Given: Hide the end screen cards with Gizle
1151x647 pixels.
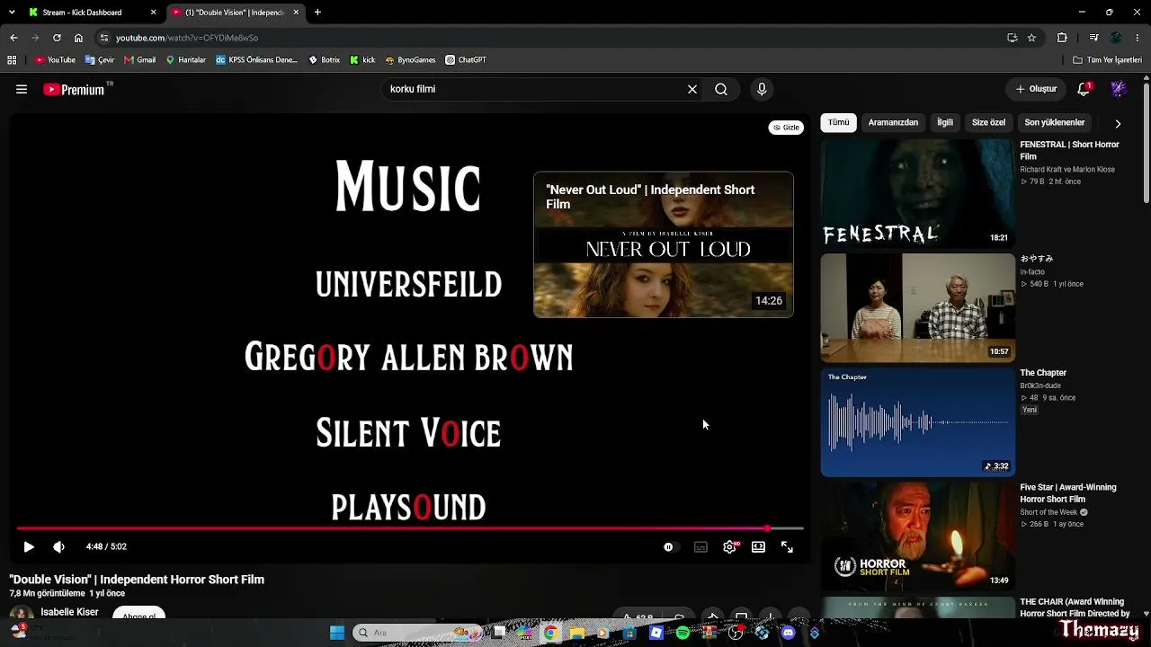Looking at the screenshot, I should tap(786, 128).
